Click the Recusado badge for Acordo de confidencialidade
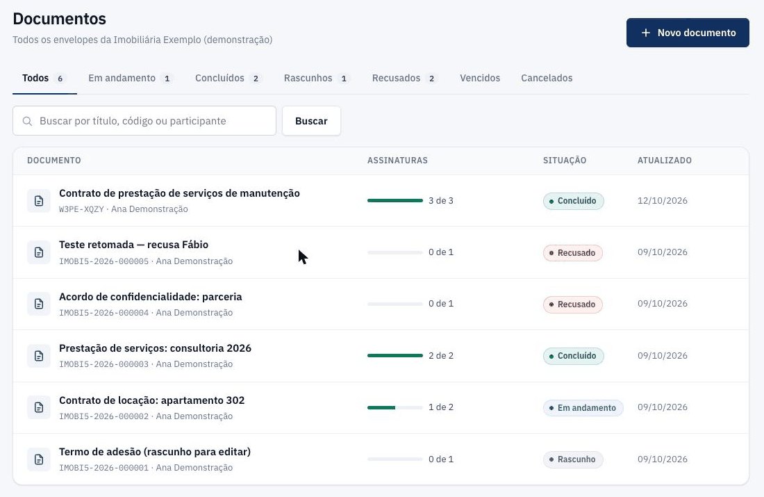Image resolution: width=764 pixels, height=497 pixels. pyautogui.click(x=573, y=304)
